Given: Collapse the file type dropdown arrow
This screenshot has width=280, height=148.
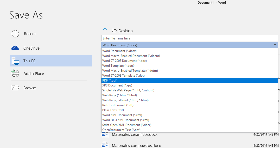Looking at the screenshot, I should (275, 45).
